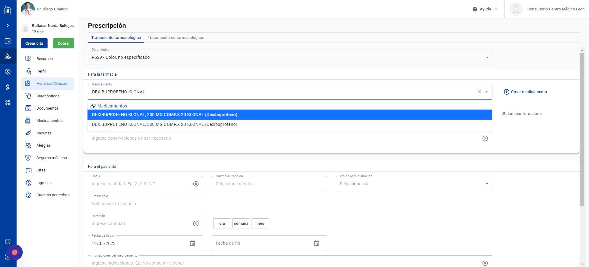
Task: Clear the Duración field with circled X
Action: coord(196,224)
